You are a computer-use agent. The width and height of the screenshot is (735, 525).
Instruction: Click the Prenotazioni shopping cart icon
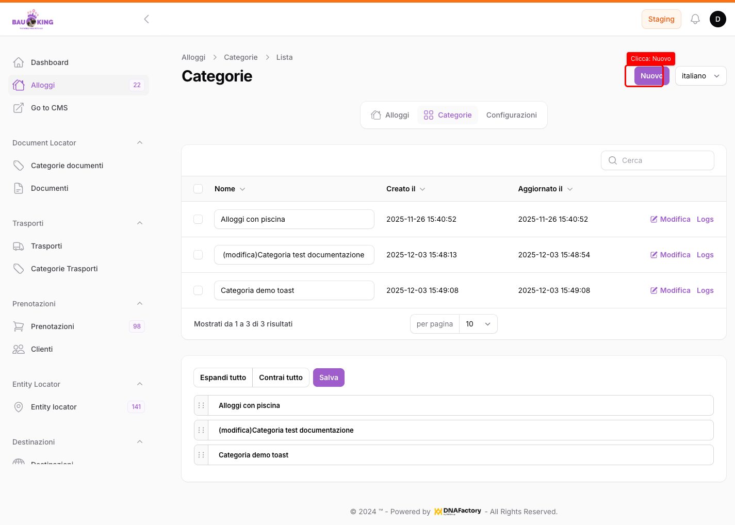point(19,326)
